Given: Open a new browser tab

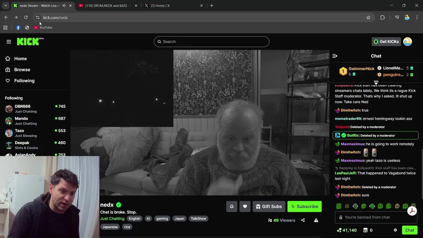Looking at the screenshot, I should [211, 6].
